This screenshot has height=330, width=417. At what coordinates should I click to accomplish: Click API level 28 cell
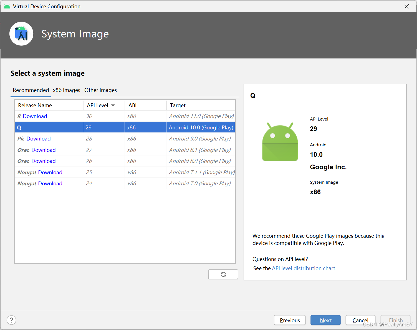point(104,139)
